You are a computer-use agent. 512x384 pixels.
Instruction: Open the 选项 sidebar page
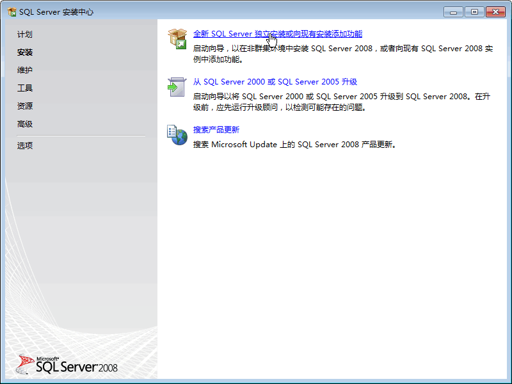click(25, 145)
